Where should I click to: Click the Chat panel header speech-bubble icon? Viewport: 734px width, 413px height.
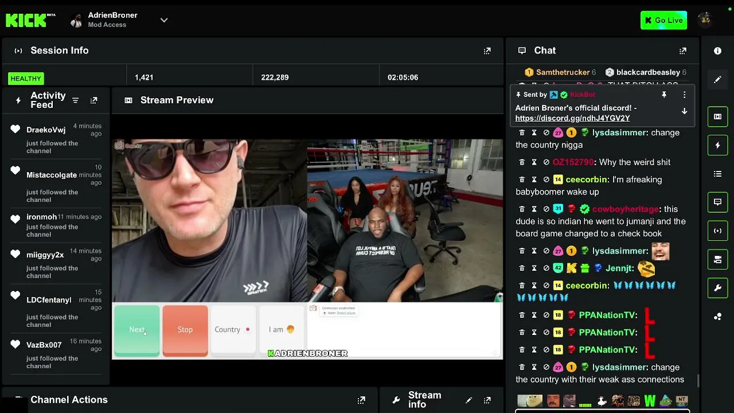coord(522,50)
